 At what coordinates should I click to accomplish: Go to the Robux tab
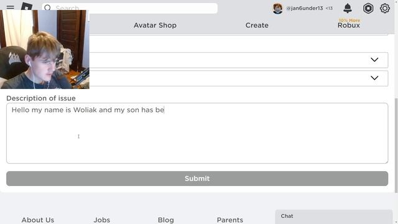(348, 25)
